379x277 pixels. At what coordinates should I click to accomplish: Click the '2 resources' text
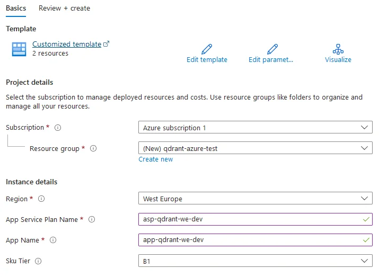coord(50,53)
